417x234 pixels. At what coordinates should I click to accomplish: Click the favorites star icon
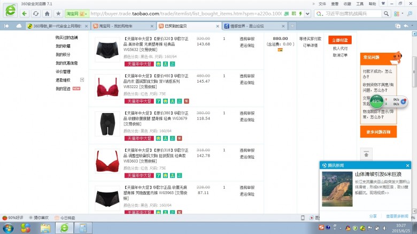click(x=58, y=13)
